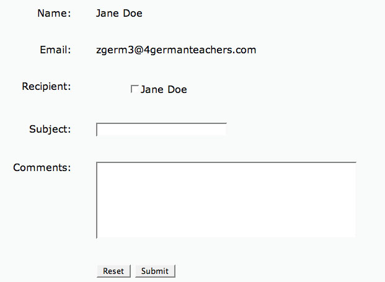Screen dimensions: 385x282
Task: Click the Jane Doe text beside checkbox
Action: pyautogui.click(x=164, y=89)
